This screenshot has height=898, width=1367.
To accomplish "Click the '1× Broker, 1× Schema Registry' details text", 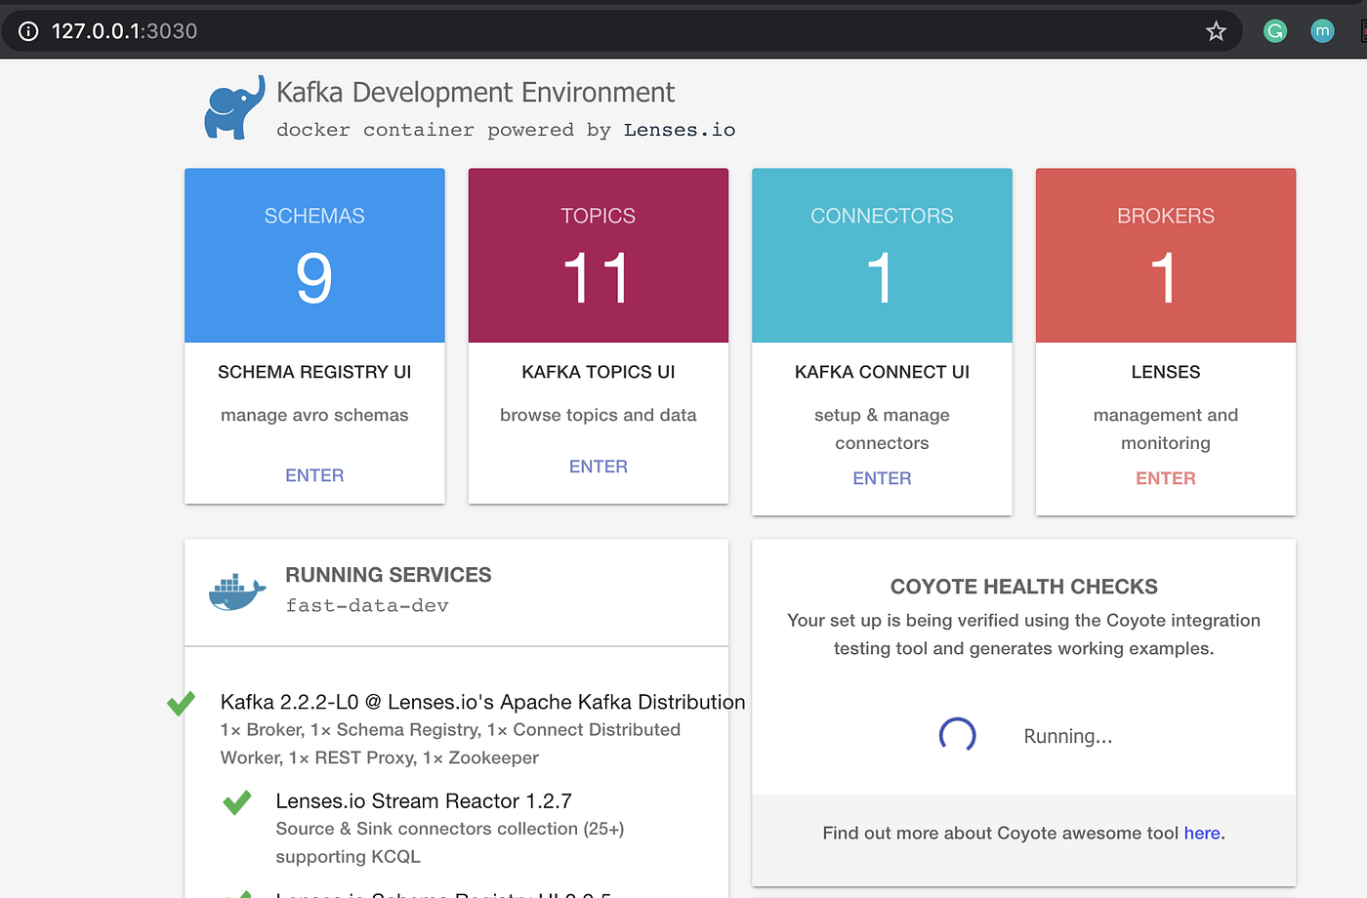I will 450,744.
